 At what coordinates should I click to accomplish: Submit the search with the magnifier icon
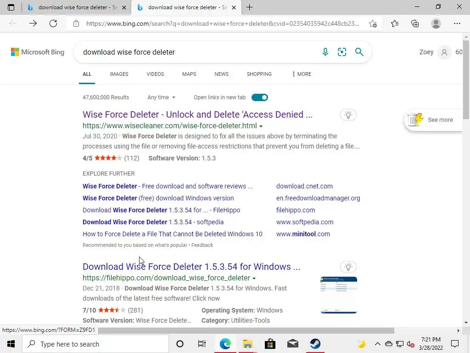tap(359, 52)
